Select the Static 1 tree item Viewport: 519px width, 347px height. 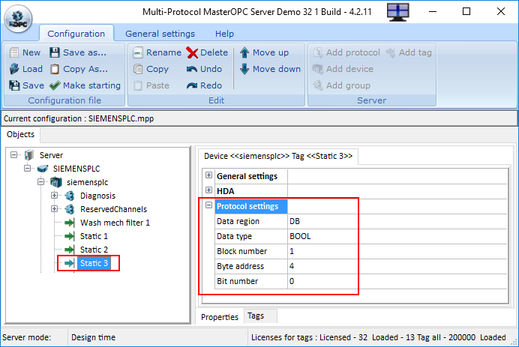tap(94, 236)
